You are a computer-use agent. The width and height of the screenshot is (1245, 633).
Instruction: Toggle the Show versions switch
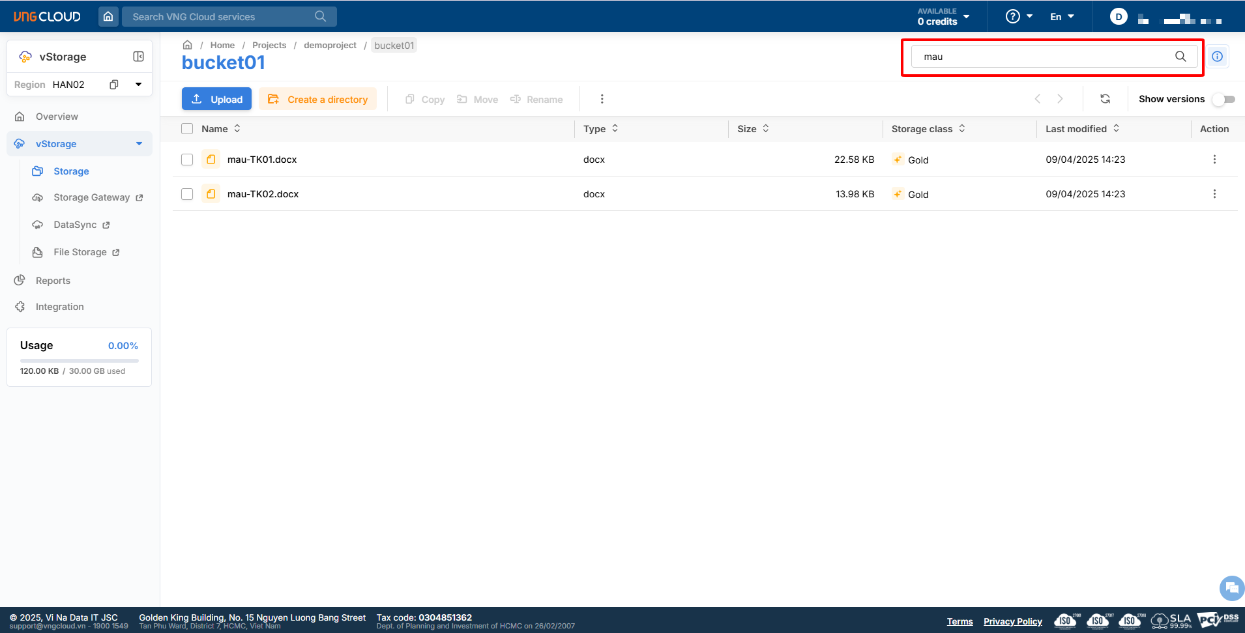coord(1223,99)
